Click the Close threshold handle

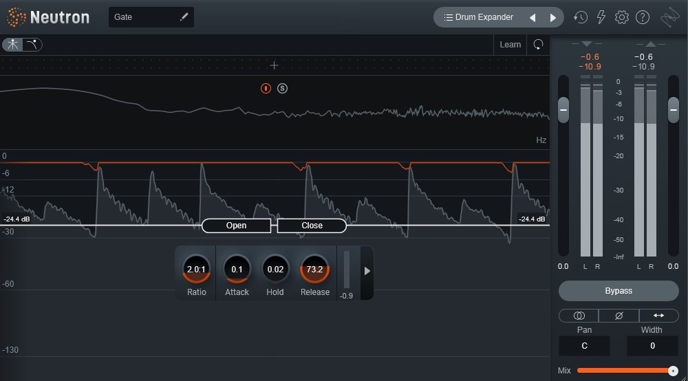click(312, 226)
